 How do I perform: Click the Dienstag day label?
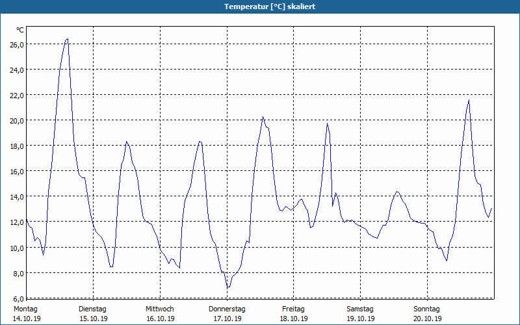(92, 309)
